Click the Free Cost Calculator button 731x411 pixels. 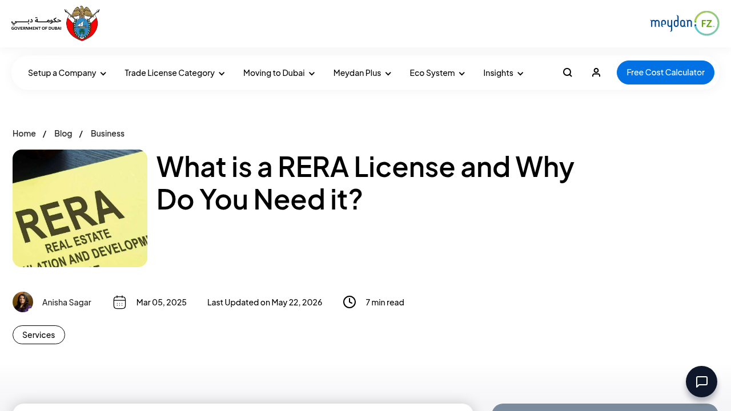665,72
